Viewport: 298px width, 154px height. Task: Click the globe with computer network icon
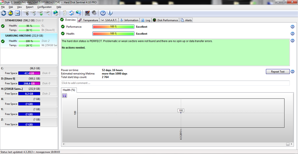click(79, 13)
